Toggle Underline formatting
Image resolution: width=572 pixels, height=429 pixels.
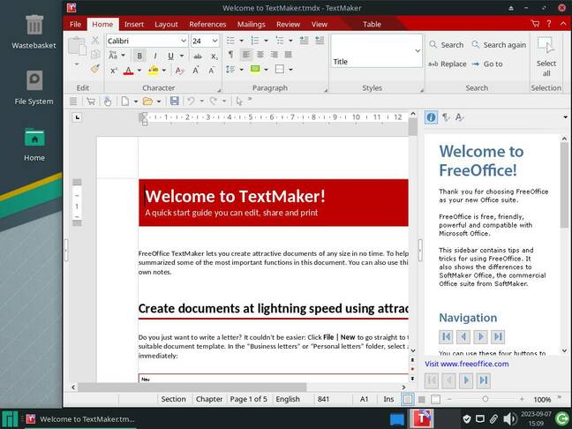point(170,56)
